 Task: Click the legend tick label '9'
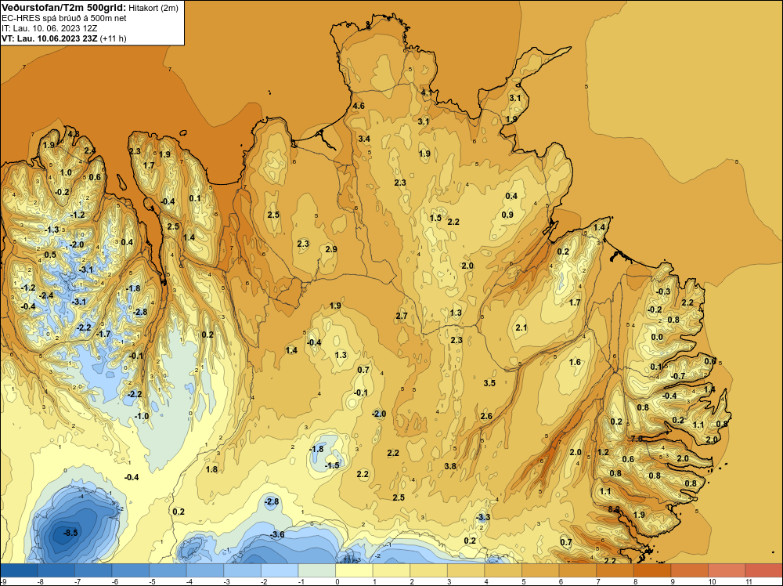pos(673,581)
